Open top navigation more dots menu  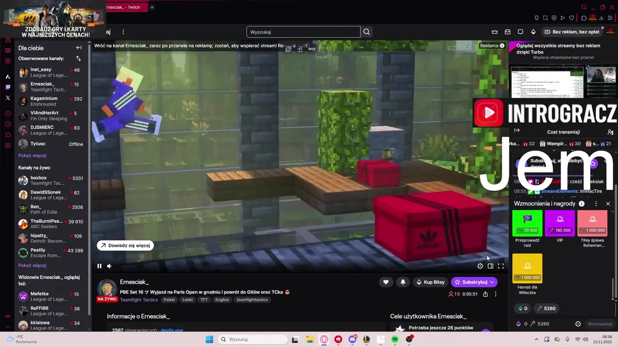pos(123,32)
